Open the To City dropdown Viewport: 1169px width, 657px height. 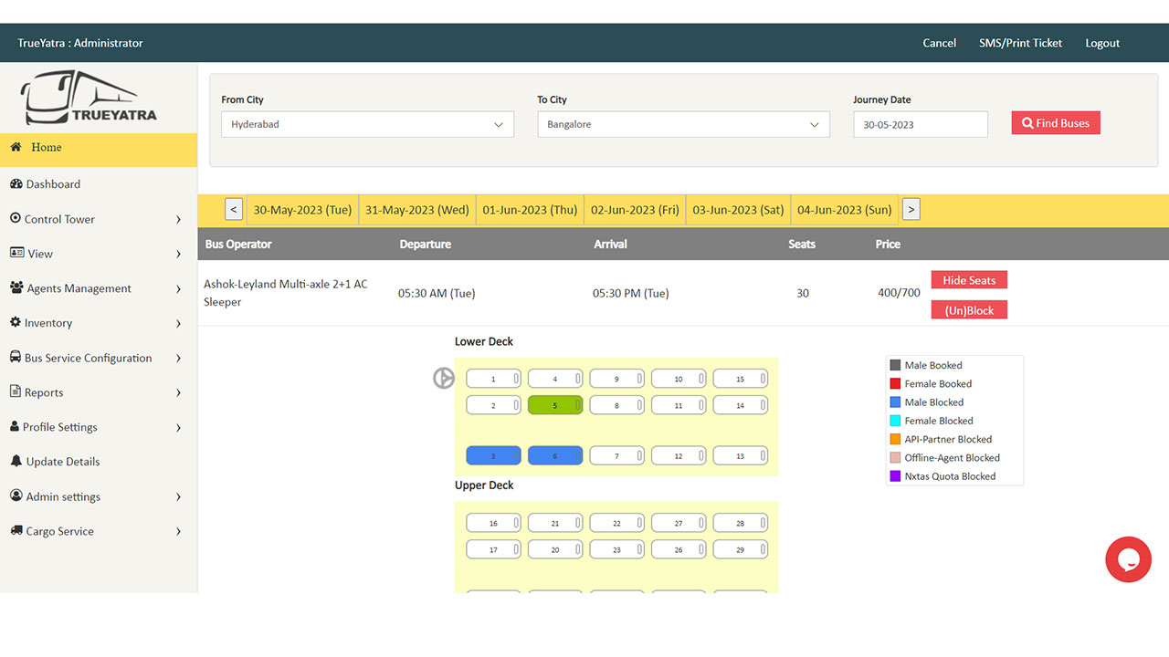coord(683,125)
